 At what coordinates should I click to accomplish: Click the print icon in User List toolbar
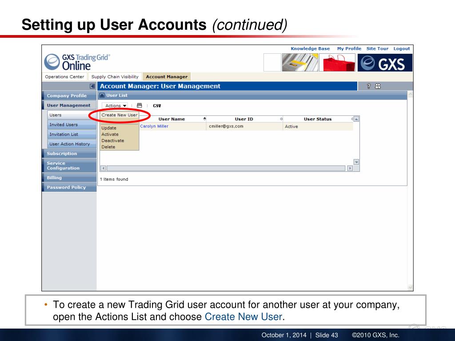pos(139,106)
